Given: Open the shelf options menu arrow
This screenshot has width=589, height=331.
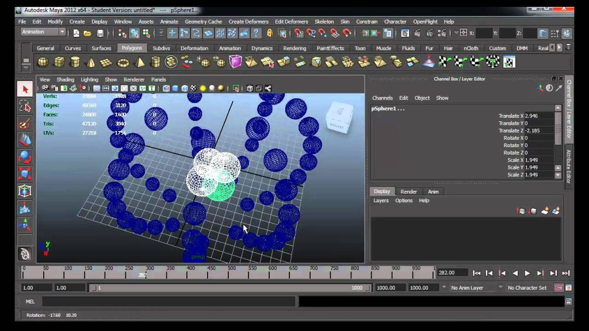Looking at the screenshot, I should tap(25, 68).
